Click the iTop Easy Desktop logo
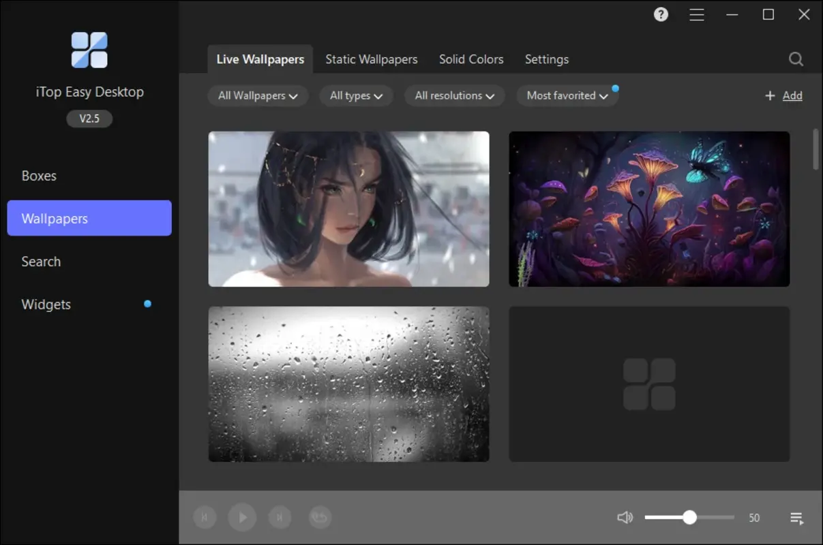 89,49
